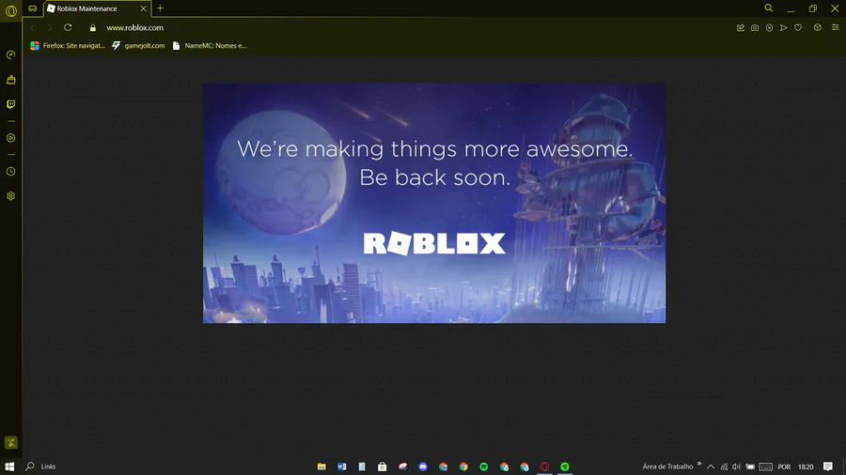Open Firefox: Site navigat... bookmark
846x475 pixels.
(x=68, y=46)
